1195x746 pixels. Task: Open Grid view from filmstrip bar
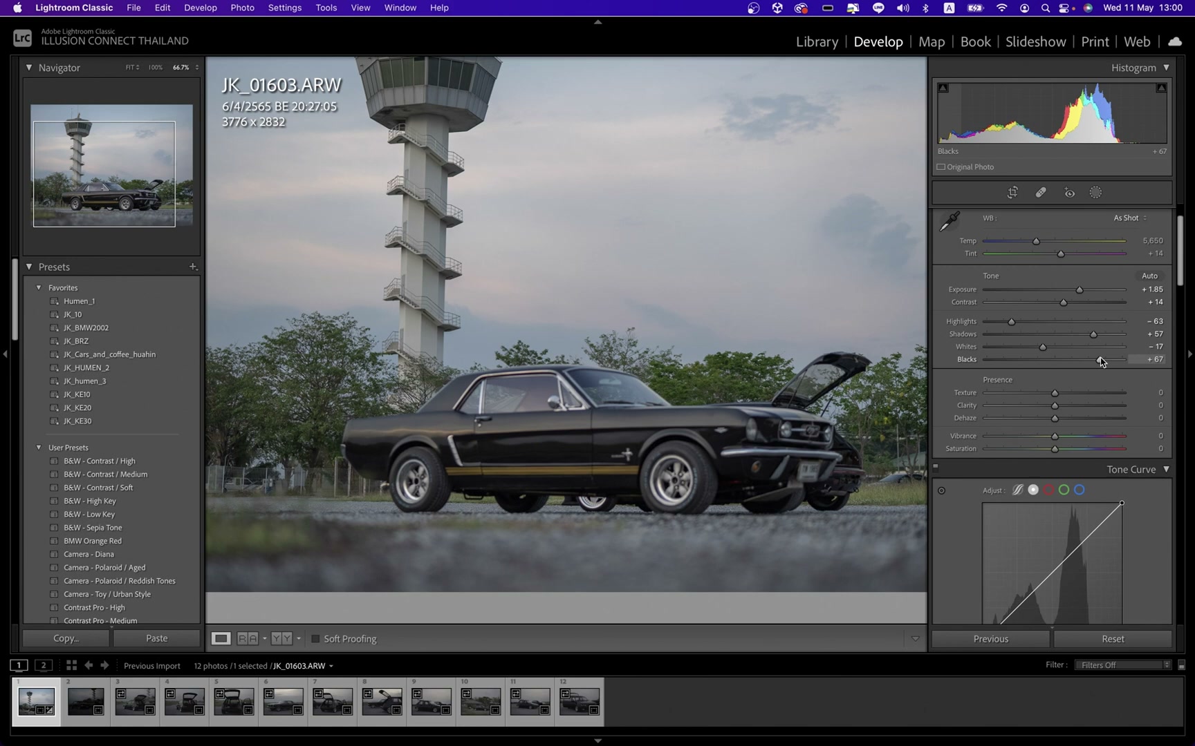click(x=71, y=665)
